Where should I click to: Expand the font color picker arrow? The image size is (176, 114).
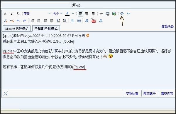point(73,14)
